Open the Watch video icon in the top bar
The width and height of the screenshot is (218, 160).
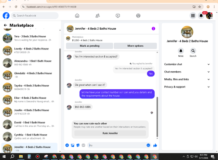(x=118, y=16)
